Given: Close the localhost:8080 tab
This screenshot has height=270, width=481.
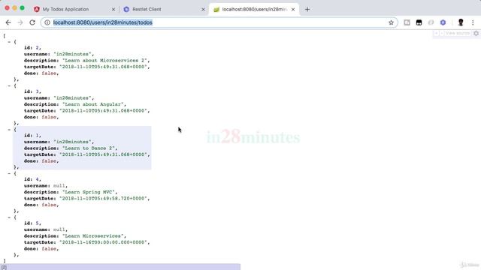Looking at the screenshot, I should tap(293, 10).
